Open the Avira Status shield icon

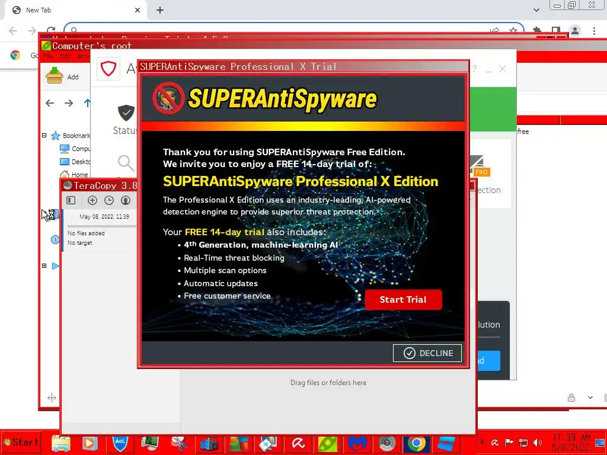pyautogui.click(x=126, y=113)
